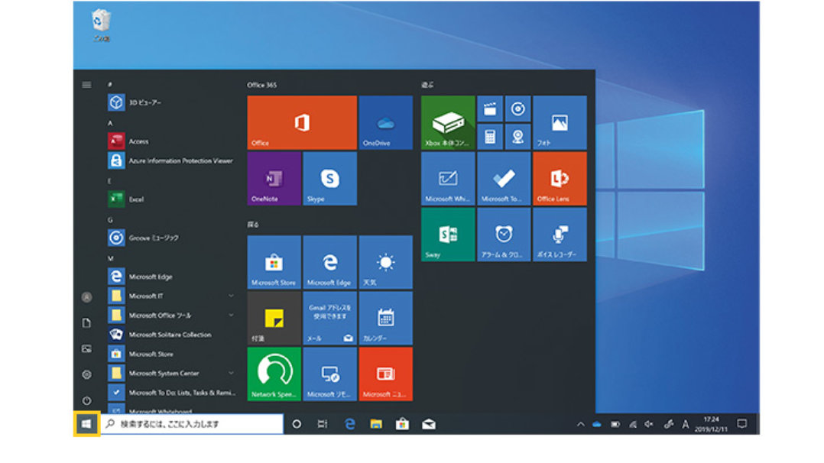Open the Microsoft Whiteboard tile

click(448, 179)
